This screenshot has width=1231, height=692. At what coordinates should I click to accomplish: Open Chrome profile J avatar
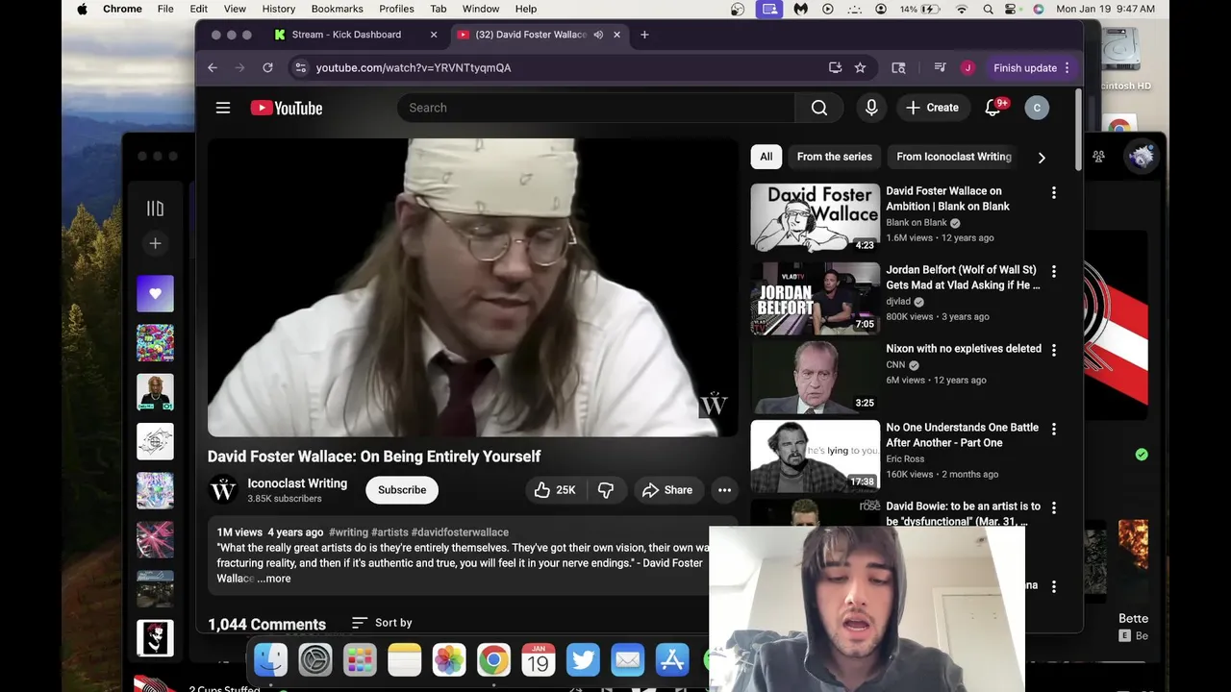pos(967,67)
